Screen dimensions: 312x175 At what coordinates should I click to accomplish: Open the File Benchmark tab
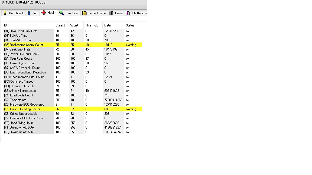pyautogui.click(x=136, y=13)
